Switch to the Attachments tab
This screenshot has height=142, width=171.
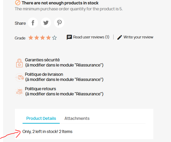(x=77, y=119)
